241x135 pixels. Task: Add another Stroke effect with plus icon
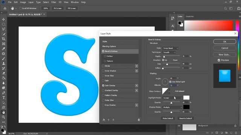click(136, 66)
